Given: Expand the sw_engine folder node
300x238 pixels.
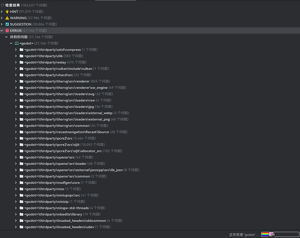Looking at the screenshot, I should [16, 88].
